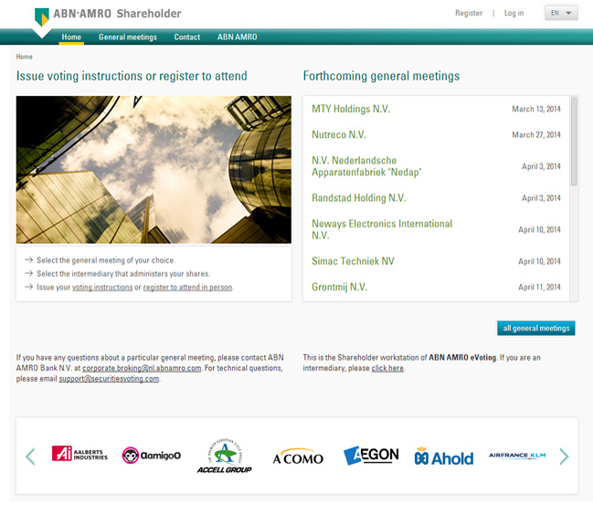This screenshot has width=593, height=505.
Task: Click the Aegon logo
Action: tap(371, 455)
